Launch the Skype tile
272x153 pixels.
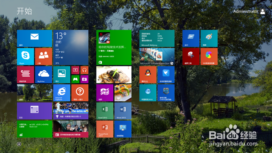coord(26,57)
